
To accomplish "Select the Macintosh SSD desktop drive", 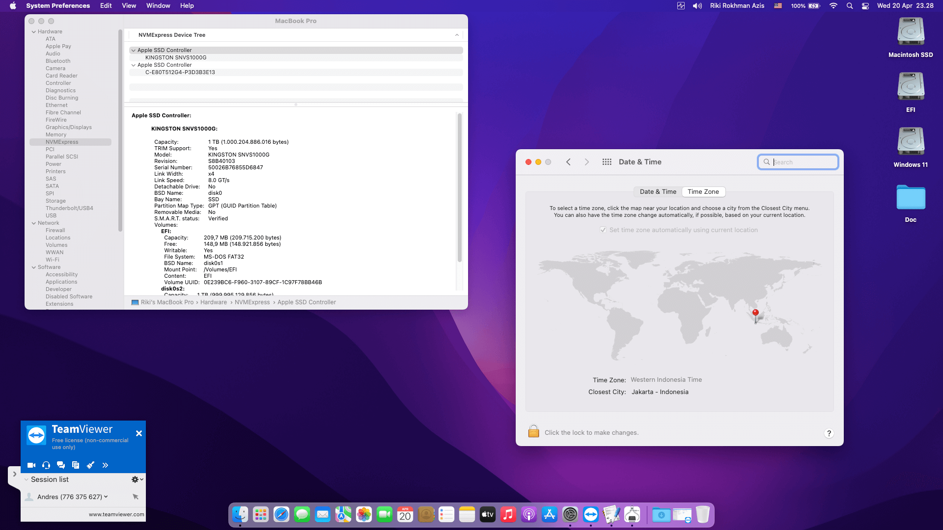I will (x=911, y=38).
